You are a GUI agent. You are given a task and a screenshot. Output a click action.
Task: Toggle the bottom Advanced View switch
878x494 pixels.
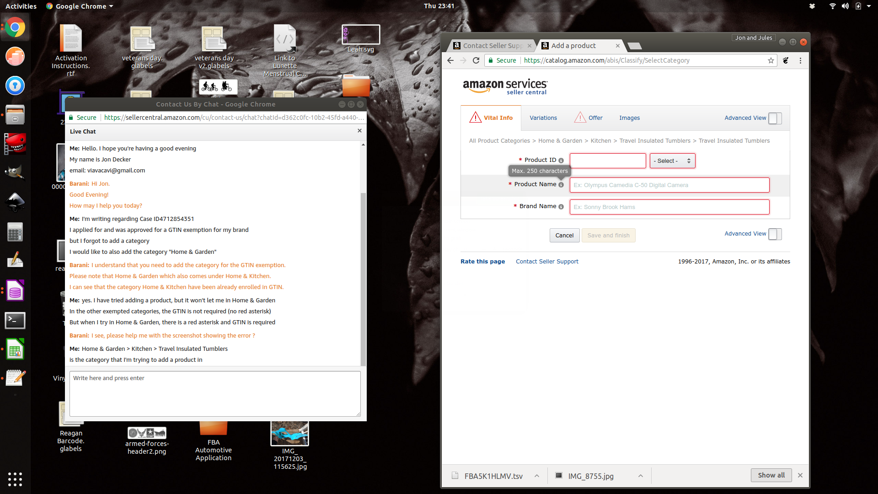775,234
